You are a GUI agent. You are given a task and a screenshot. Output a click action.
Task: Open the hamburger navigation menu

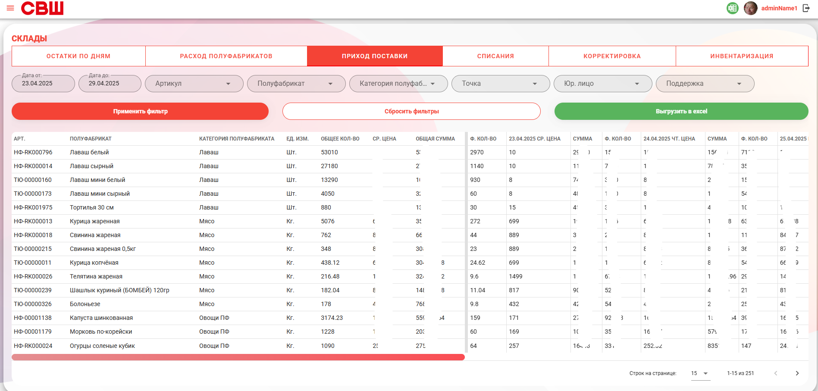pyautogui.click(x=10, y=8)
